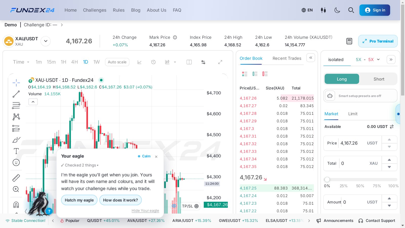Select the trend line drawing tool

pyautogui.click(x=16, y=94)
